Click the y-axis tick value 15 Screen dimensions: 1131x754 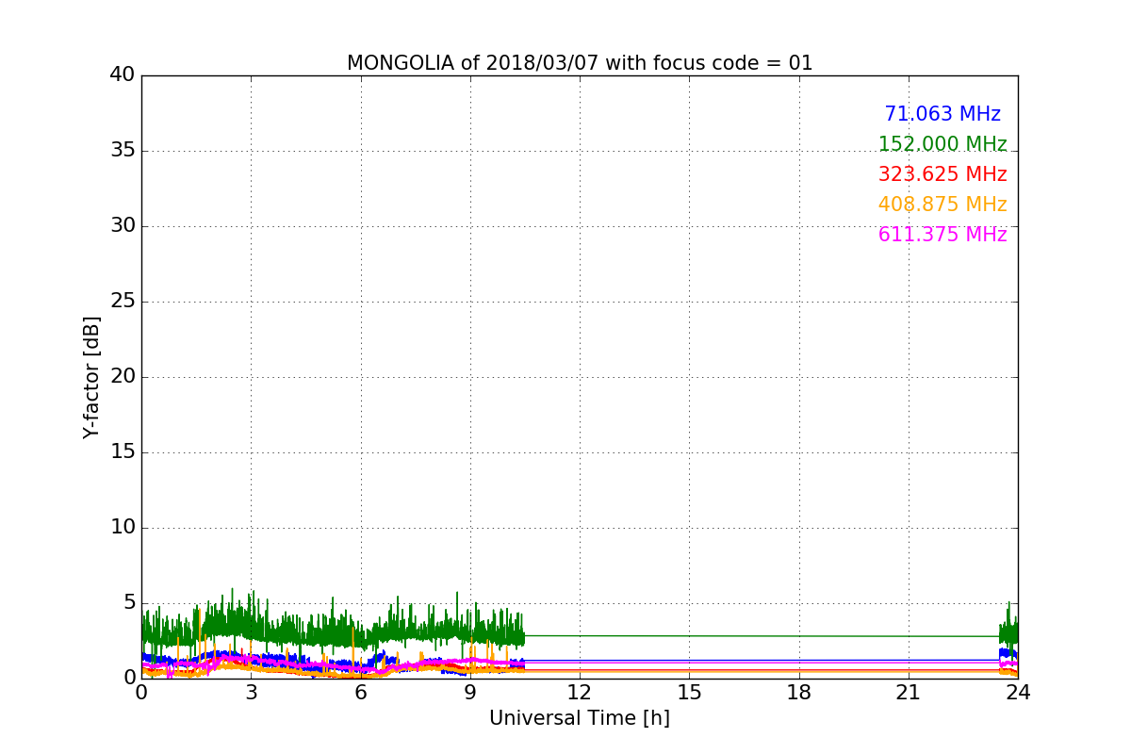[123, 452]
